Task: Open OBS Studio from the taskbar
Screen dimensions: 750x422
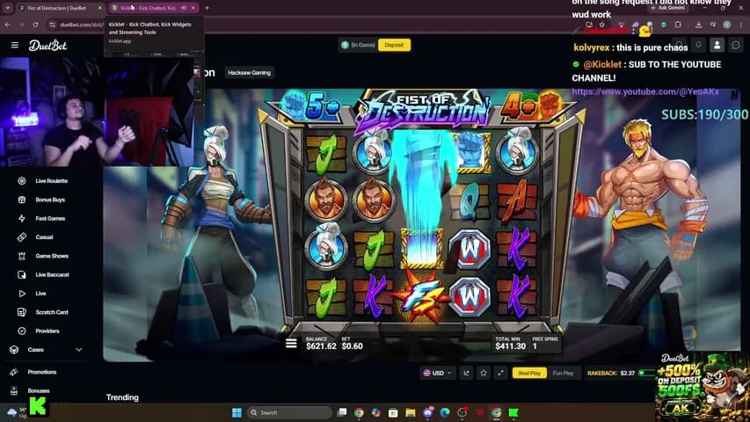Action: pyautogui.click(x=462, y=412)
